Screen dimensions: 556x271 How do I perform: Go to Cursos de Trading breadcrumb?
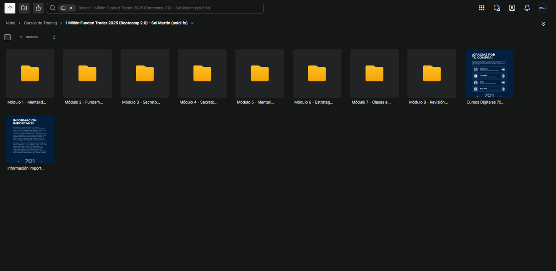[x=40, y=23]
